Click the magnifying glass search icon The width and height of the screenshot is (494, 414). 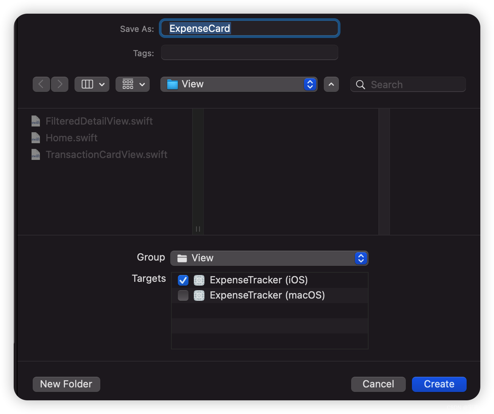tap(360, 85)
